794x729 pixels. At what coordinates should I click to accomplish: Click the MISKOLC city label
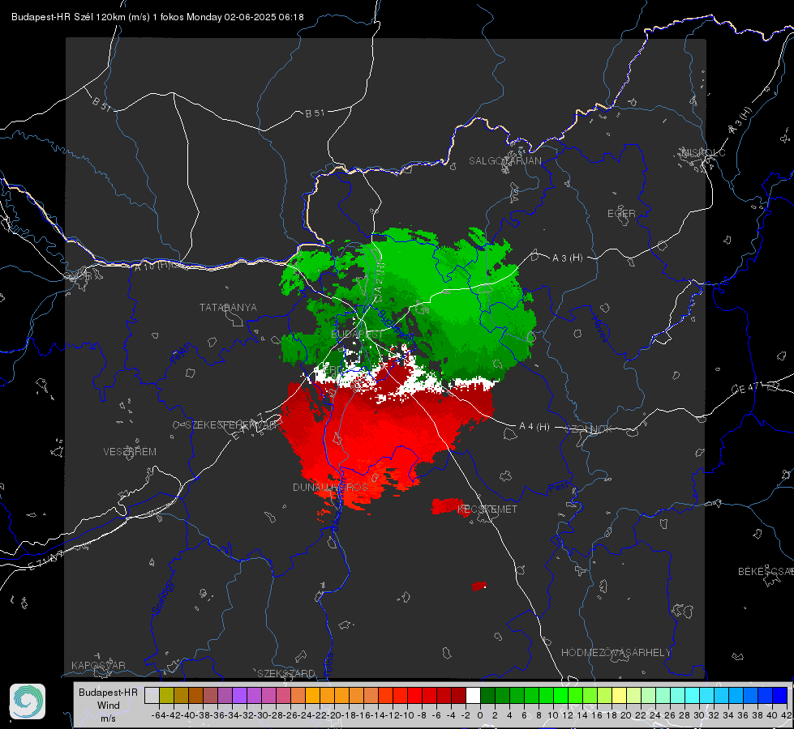tap(703, 152)
